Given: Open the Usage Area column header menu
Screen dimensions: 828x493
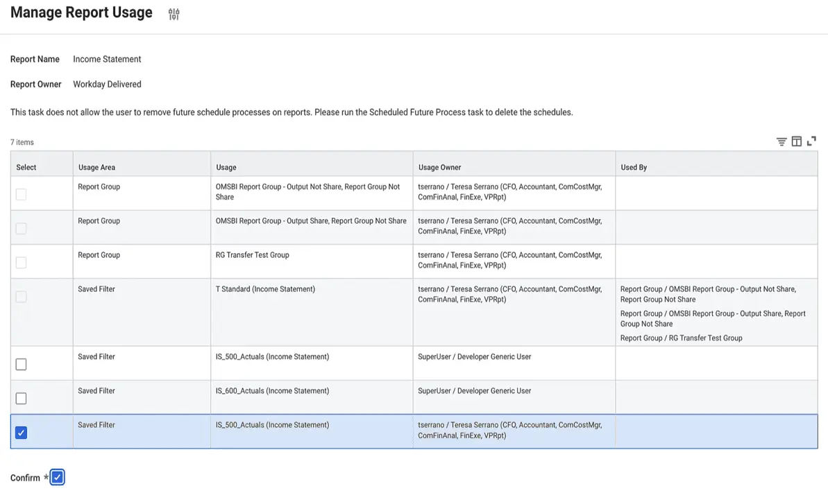Looking at the screenshot, I should [96, 167].
